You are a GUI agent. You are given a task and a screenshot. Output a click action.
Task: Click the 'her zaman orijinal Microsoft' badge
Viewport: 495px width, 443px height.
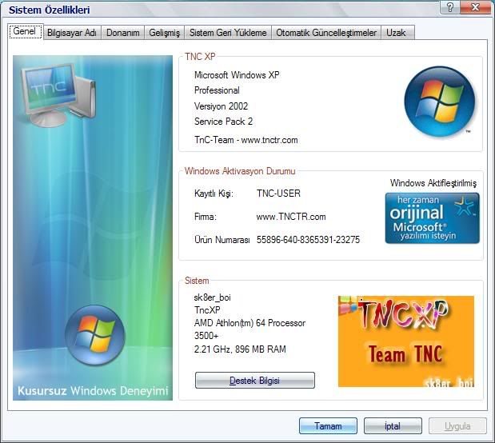tap(432, 218)
